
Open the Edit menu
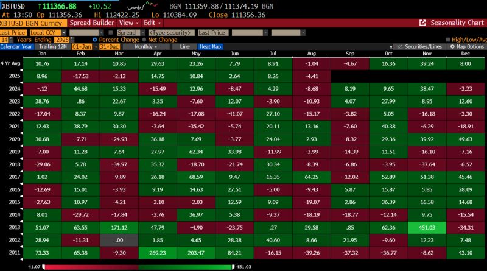click(152, 23)
